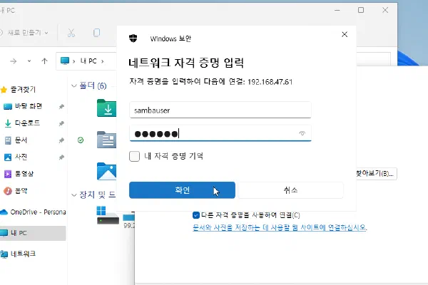Click the cut scissors toolbar icon
The image size is (428, 285).
pos(71,33)
